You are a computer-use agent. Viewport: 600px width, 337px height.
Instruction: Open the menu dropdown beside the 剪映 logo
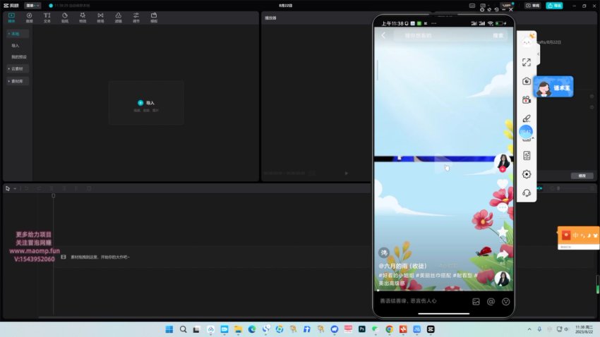tap(32, 5)
